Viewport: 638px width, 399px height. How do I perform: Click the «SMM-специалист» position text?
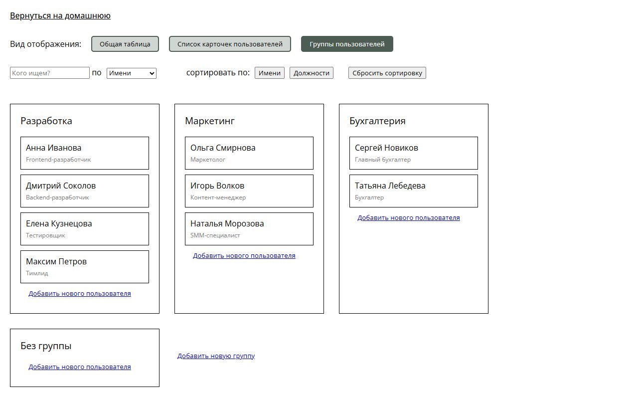point(215,235)
